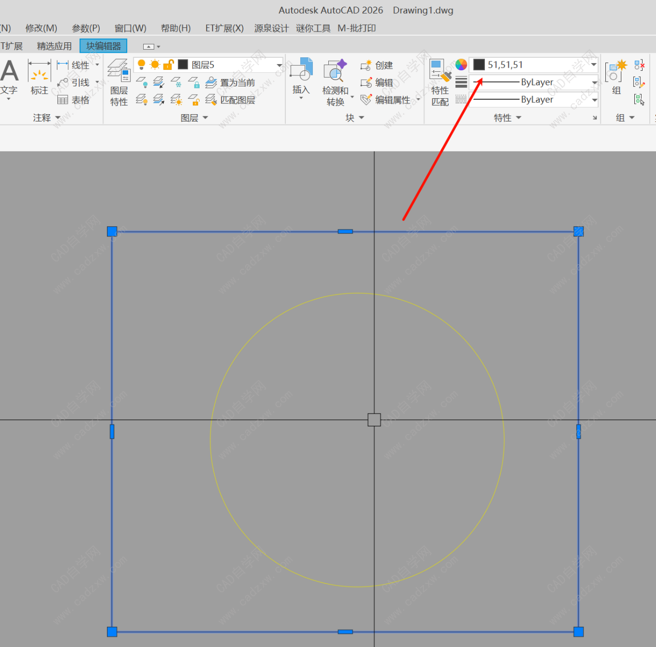Viewport: 656px width, 647px height.
Task: Toggle the freeze sun icon for 图层5
Action: pyautogui.click(x=155, y=65)
